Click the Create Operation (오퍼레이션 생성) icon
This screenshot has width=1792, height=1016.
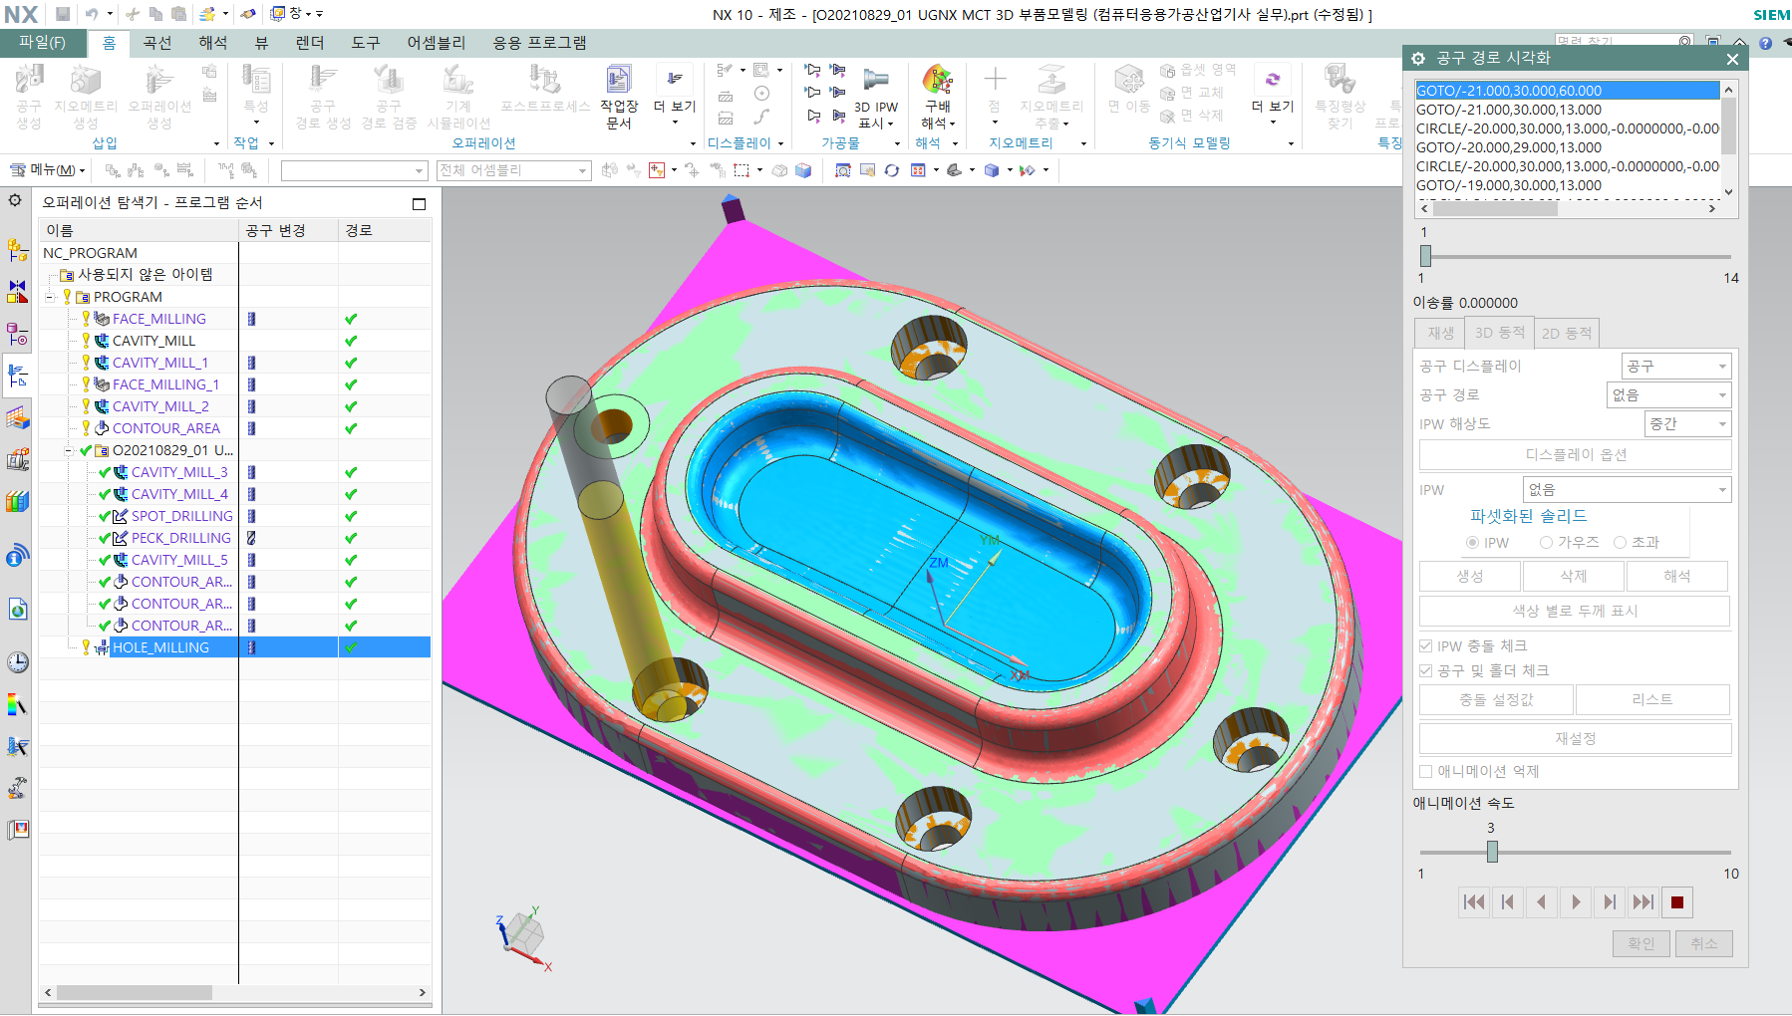[x=158, y=80]
